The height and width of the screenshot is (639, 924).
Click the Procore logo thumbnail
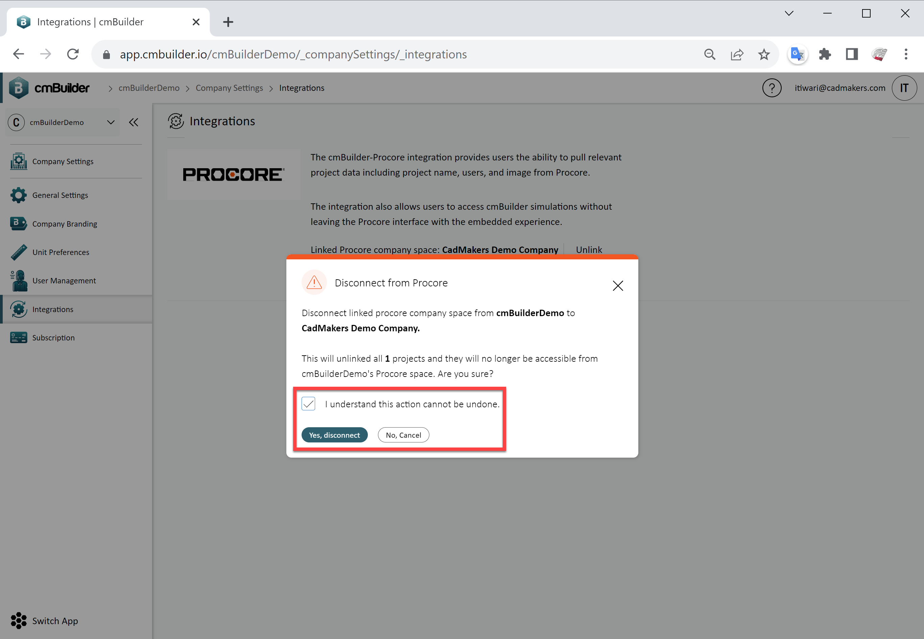[x=234, y=175]
